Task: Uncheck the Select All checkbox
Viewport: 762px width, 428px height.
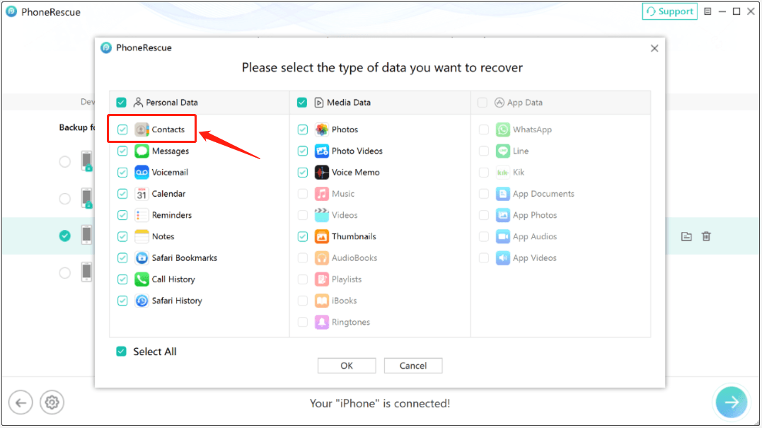Action: pos(121,351)
